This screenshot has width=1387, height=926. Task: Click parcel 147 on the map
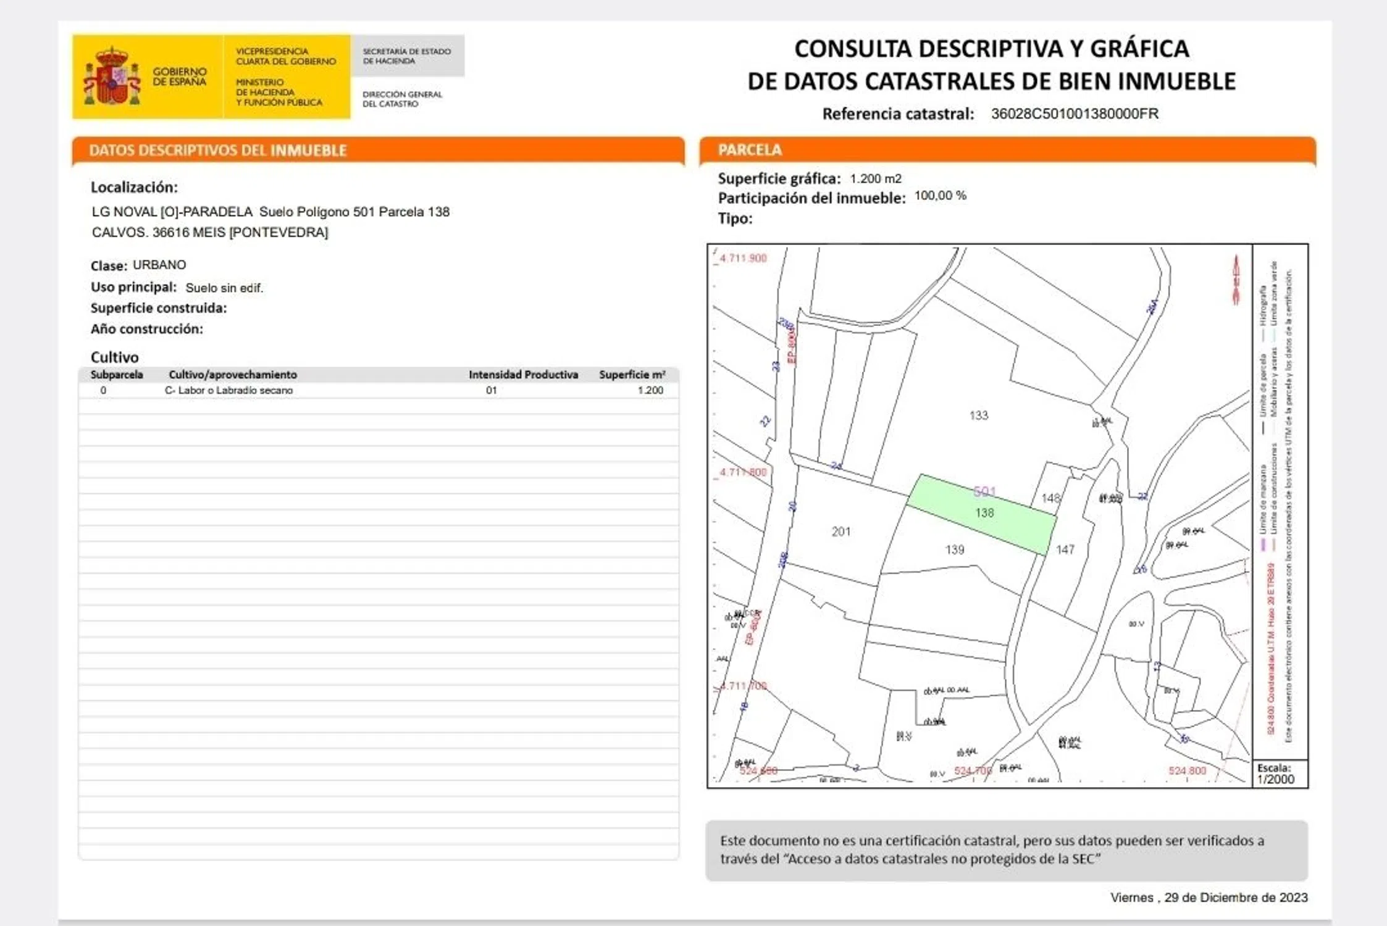tap(1065, 549)
